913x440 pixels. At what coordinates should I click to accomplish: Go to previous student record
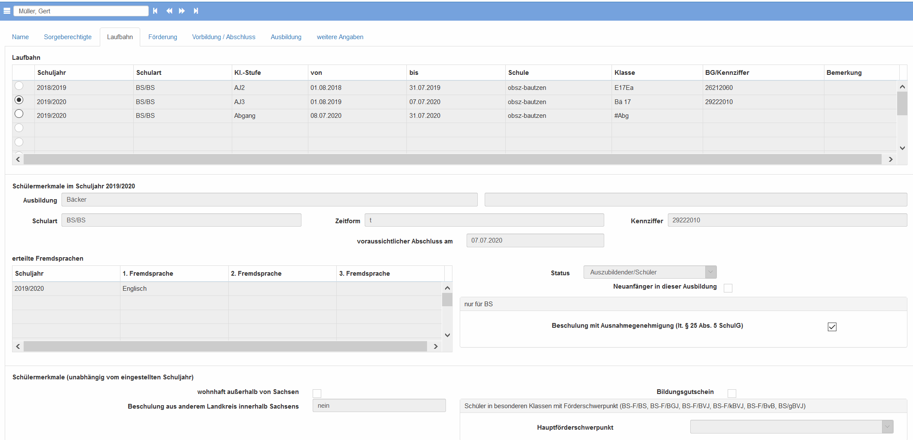point(169,11)
